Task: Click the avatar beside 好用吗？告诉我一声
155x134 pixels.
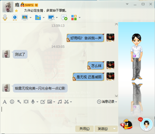Action: coord(110,37)
